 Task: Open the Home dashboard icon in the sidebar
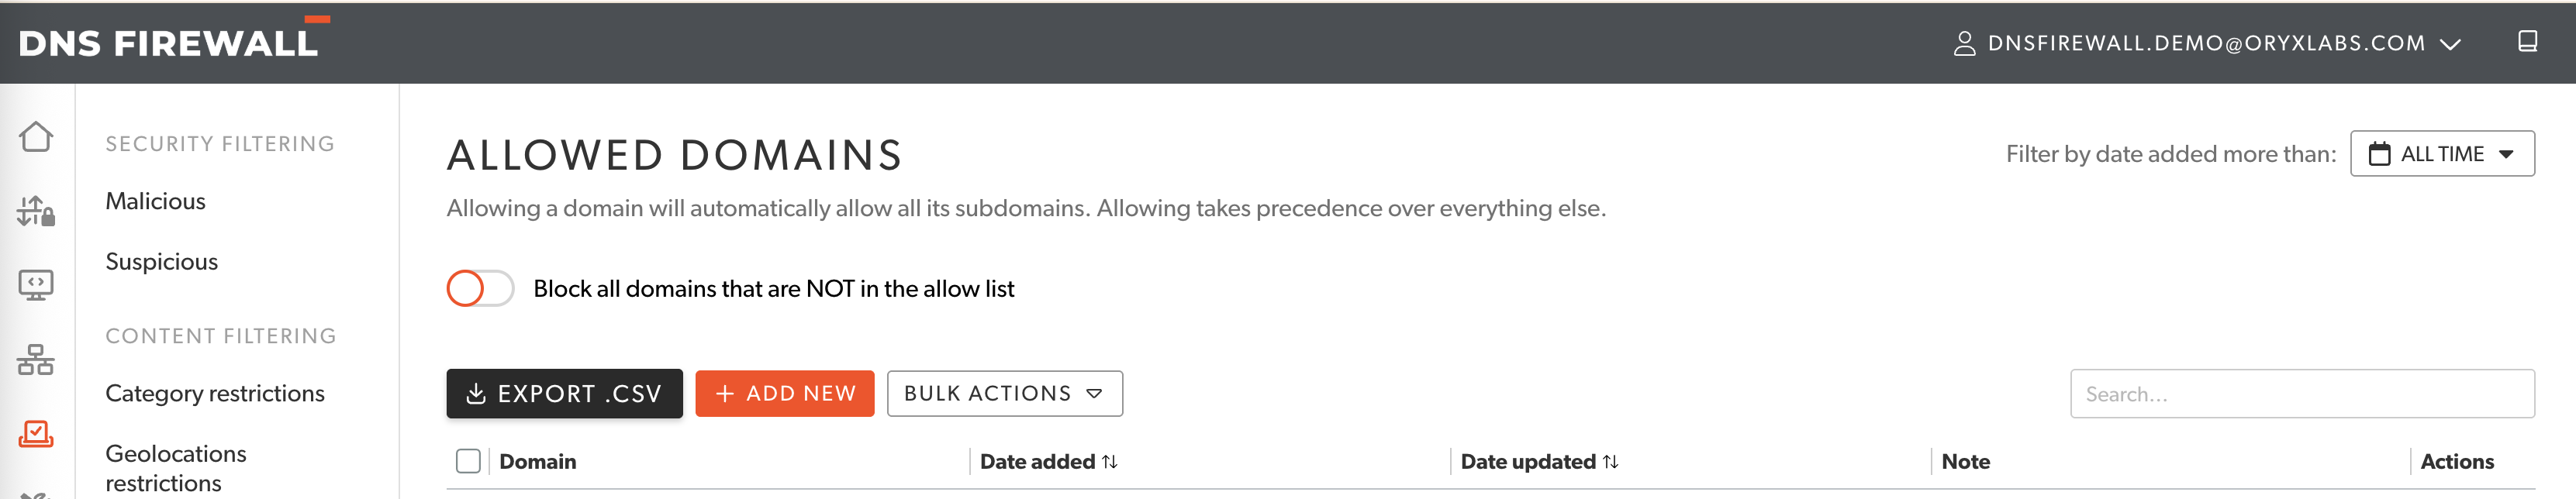point(36,136)
